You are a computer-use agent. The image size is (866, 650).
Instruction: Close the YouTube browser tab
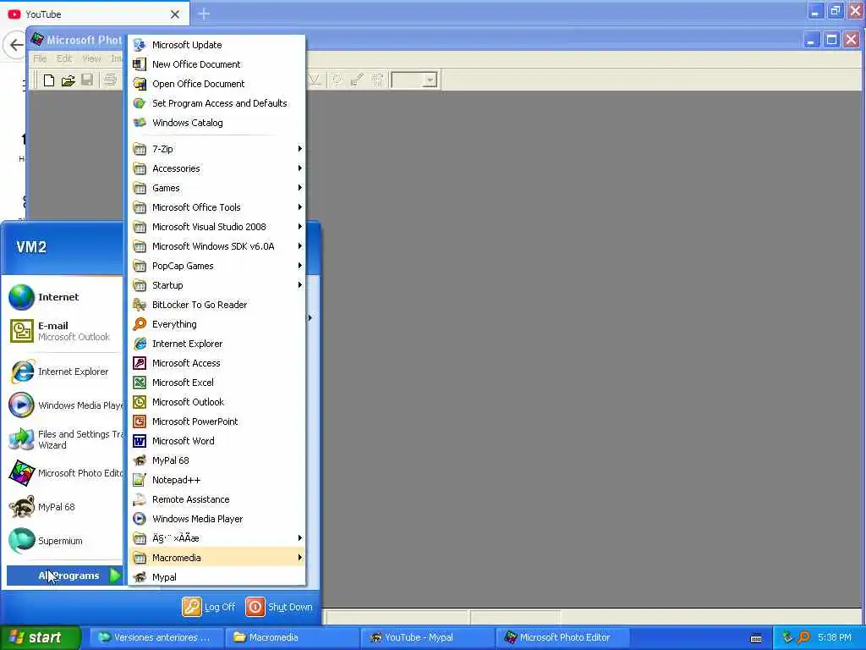point(174,14)
